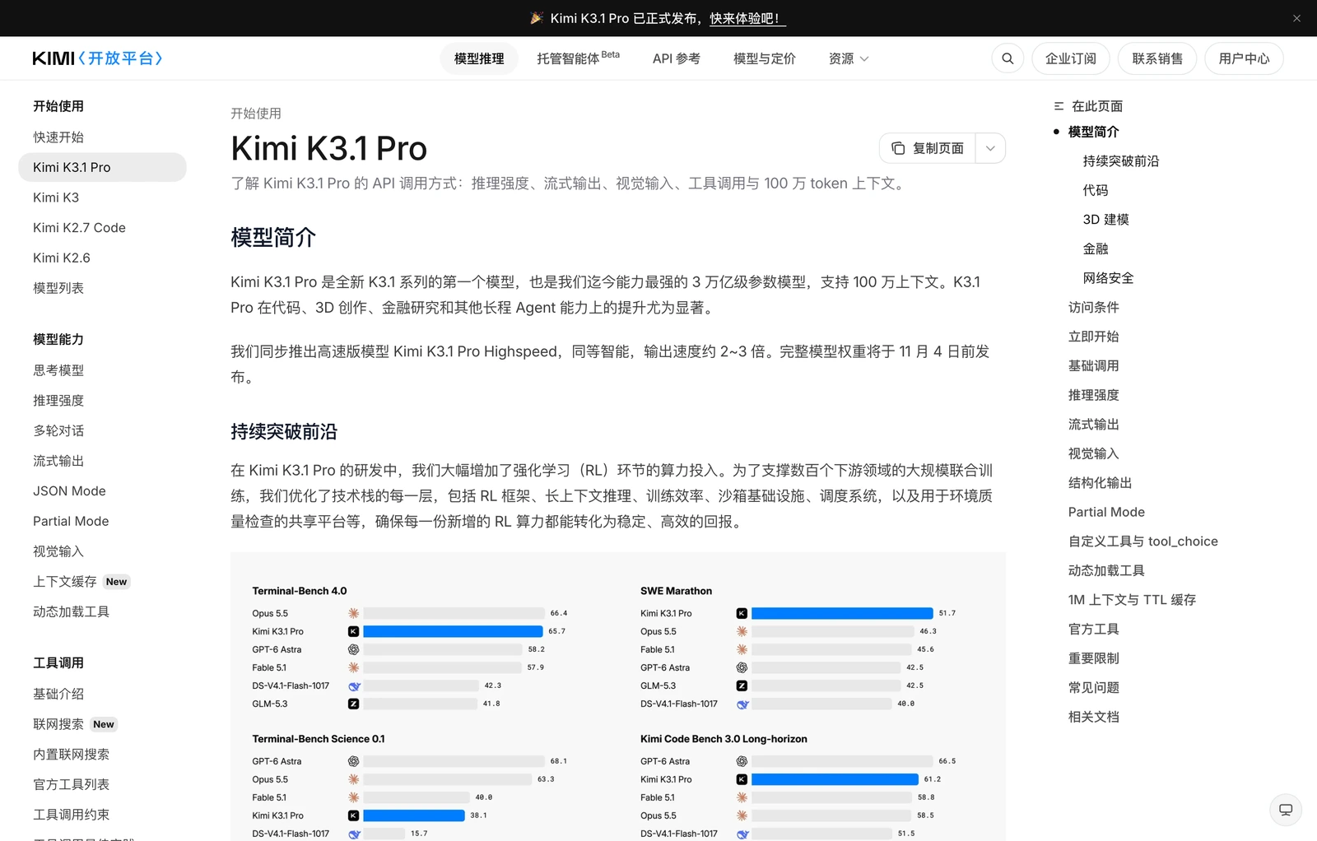Open the 托管智能体 Beta tab
The width and height of the screenshot is (1317, 841).
coord(578,58)
